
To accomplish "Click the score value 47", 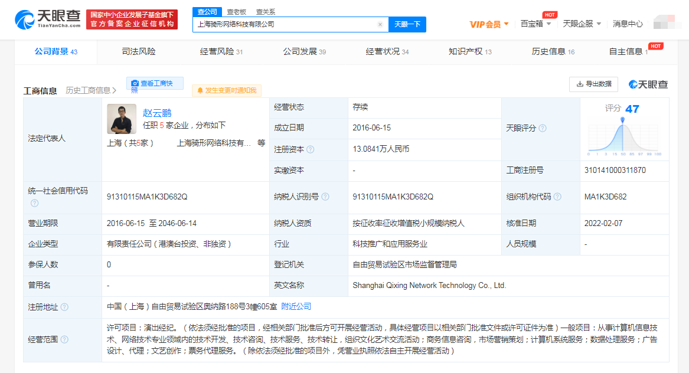I will 632,109.
